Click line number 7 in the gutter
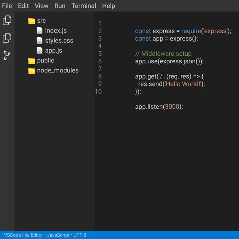The image size is (239, 239). [x=100, y=69]
